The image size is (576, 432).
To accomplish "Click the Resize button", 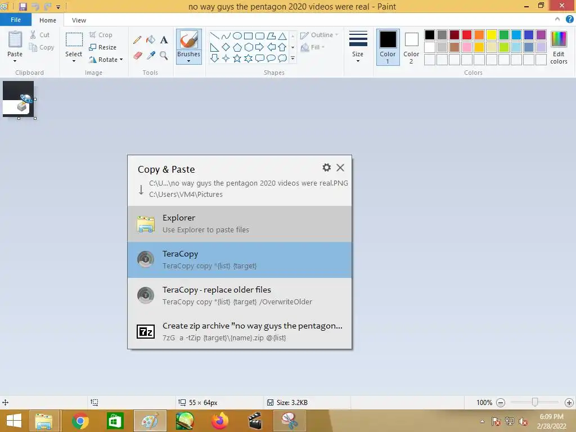I will pyautogui.click(x=102, y=47).
